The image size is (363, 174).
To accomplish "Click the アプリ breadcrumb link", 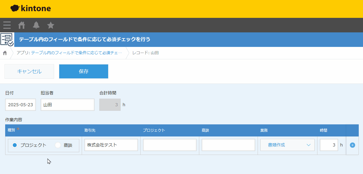I will click(x=69, y=53).
